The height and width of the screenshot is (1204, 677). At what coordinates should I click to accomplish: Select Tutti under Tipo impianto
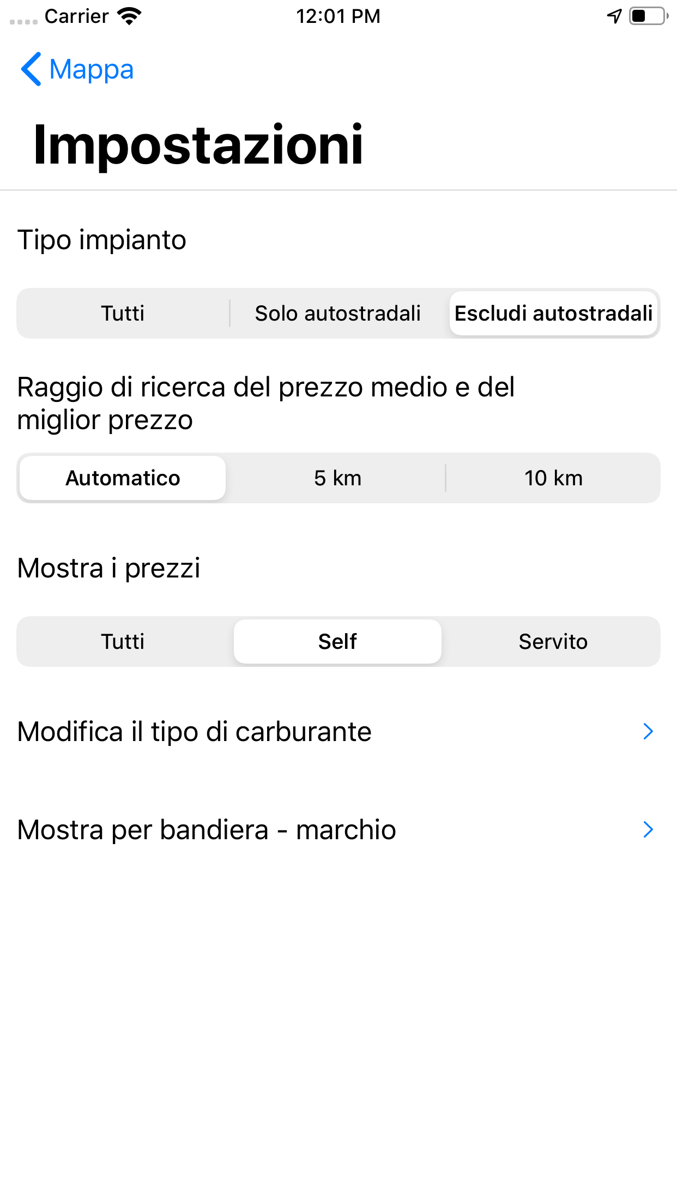(x=123, y=314)
